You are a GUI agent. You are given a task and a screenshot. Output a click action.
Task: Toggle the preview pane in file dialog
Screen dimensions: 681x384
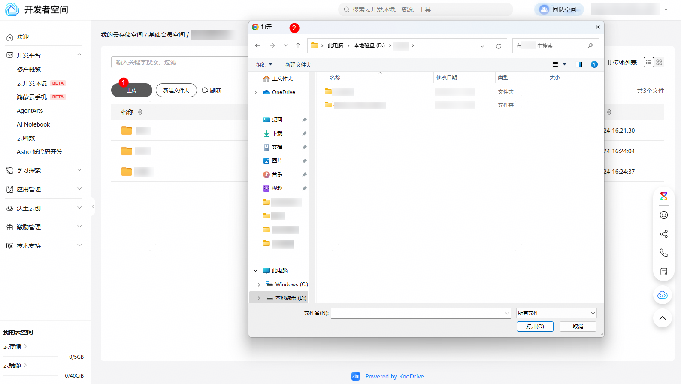[x=579, y=64]
